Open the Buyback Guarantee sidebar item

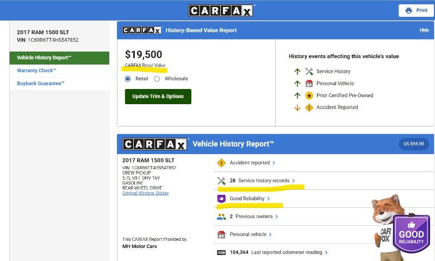point(41,84)
